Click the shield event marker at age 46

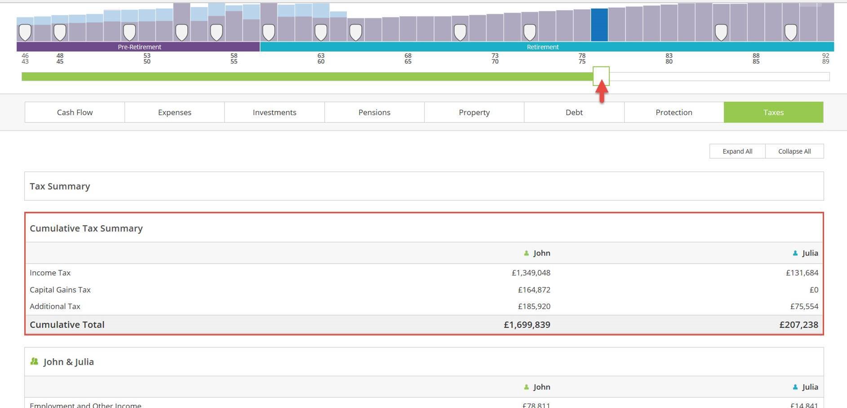pos(25,32)
